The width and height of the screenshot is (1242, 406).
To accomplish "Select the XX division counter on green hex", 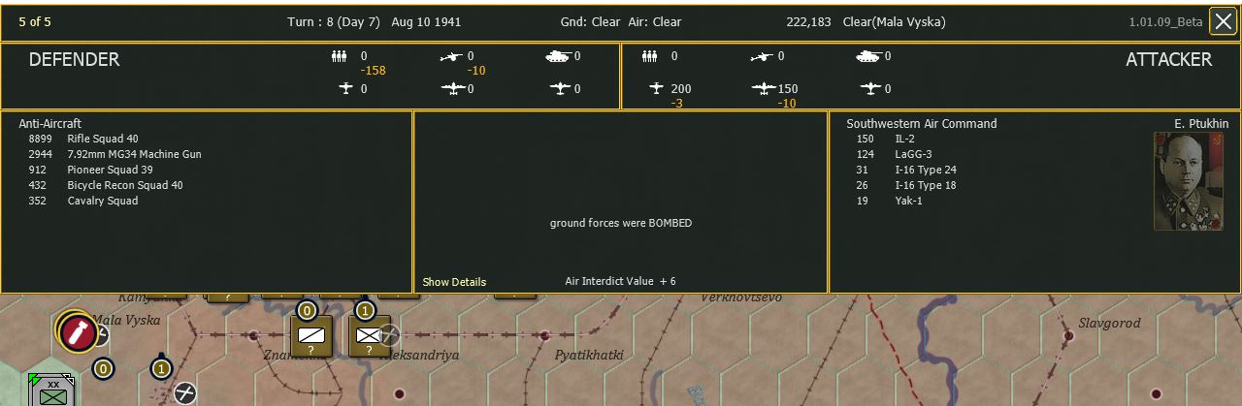I will (50, 390).
